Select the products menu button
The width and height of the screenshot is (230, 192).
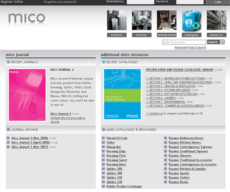(x=117, y=35)
